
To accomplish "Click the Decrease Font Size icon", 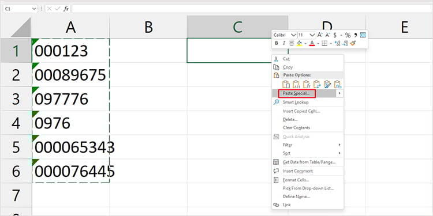I will point(328,35).
